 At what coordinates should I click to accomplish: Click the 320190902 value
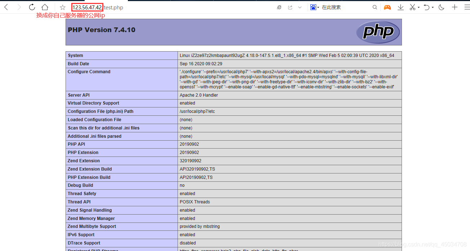pos(191,161)
